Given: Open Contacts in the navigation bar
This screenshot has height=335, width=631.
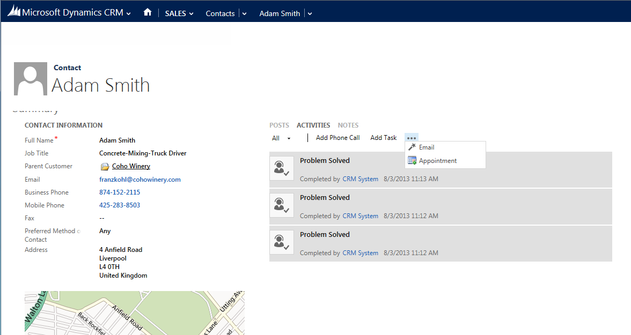Looking at the screenshot, I should (220, 13).
